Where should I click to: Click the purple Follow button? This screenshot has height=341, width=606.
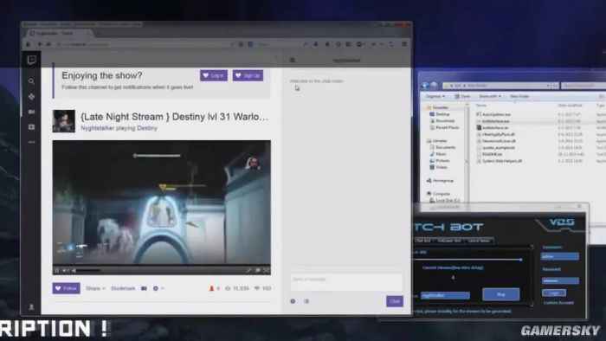[x=66, y=288]
